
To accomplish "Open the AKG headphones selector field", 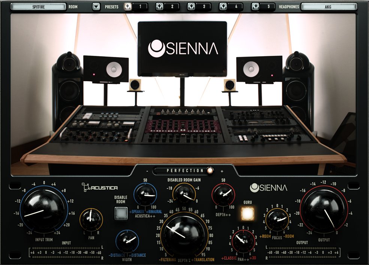I will click(329, 7).
